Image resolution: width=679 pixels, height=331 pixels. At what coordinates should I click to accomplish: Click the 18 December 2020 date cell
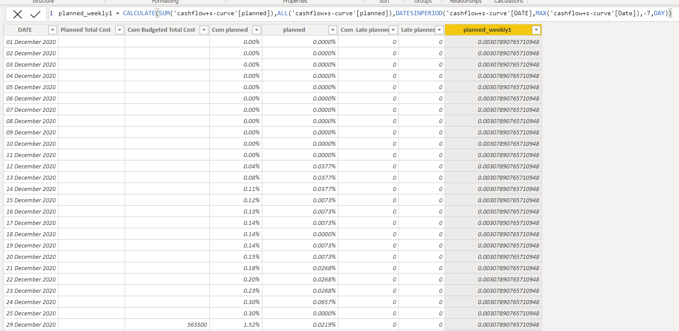click(x=31, y=234)
